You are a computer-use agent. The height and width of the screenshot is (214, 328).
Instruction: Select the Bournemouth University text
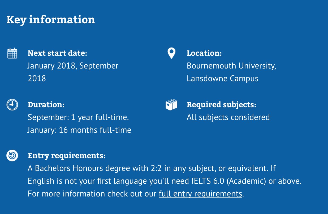[x=231, y=66]
